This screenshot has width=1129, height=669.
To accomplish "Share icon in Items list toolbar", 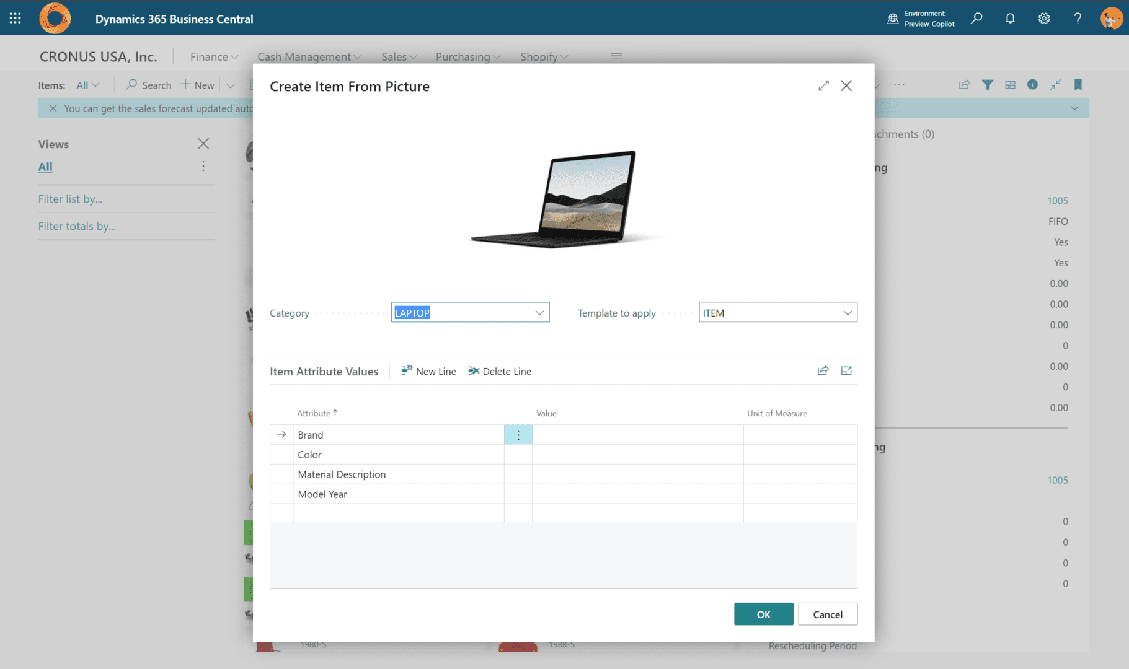I will (964, 85).
